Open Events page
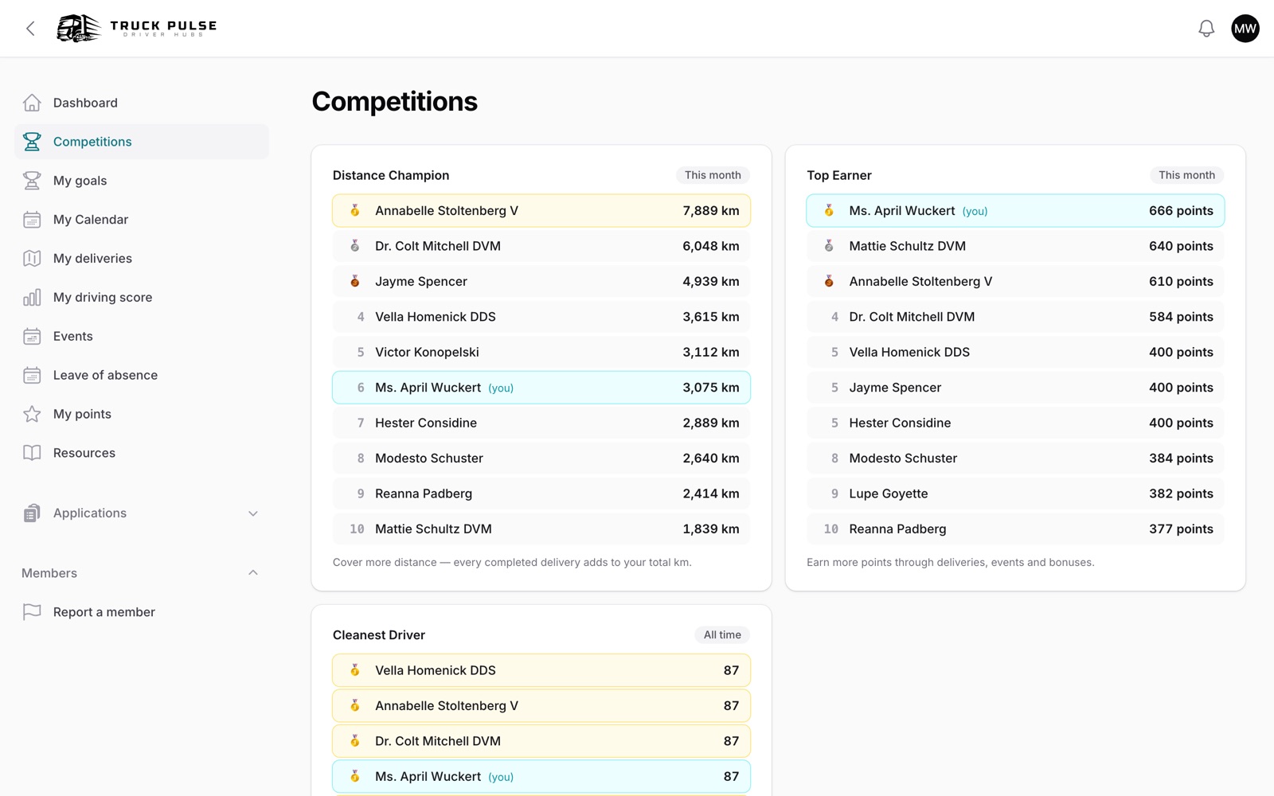The height and width of the screenshot is (796, 1274). (142, 337)
